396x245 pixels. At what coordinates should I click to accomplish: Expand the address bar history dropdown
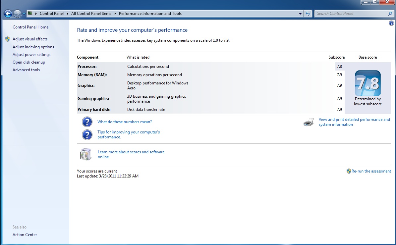point(300,14)
